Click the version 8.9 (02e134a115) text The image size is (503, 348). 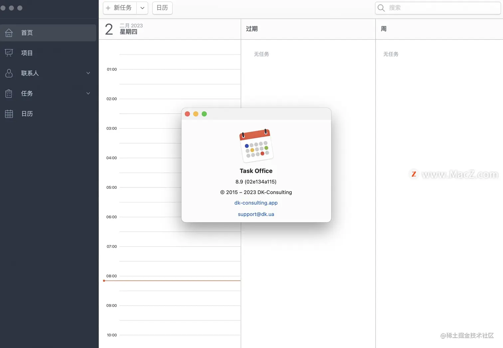[256, 182]
